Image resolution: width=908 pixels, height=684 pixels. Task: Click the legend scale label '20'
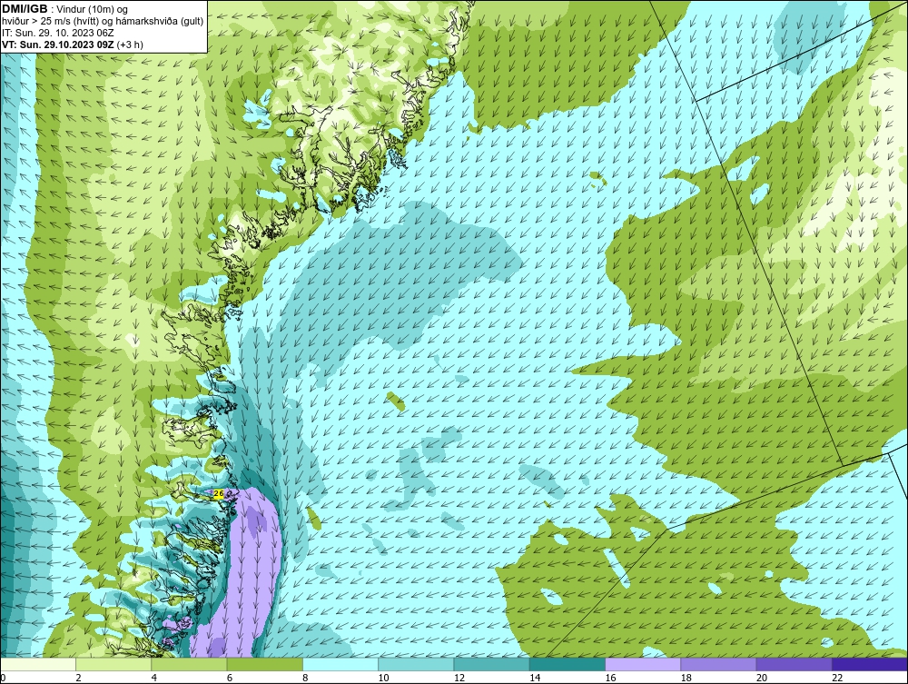761,679
